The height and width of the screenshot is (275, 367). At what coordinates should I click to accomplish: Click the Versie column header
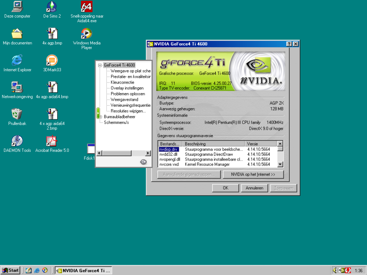pos(261,144)
